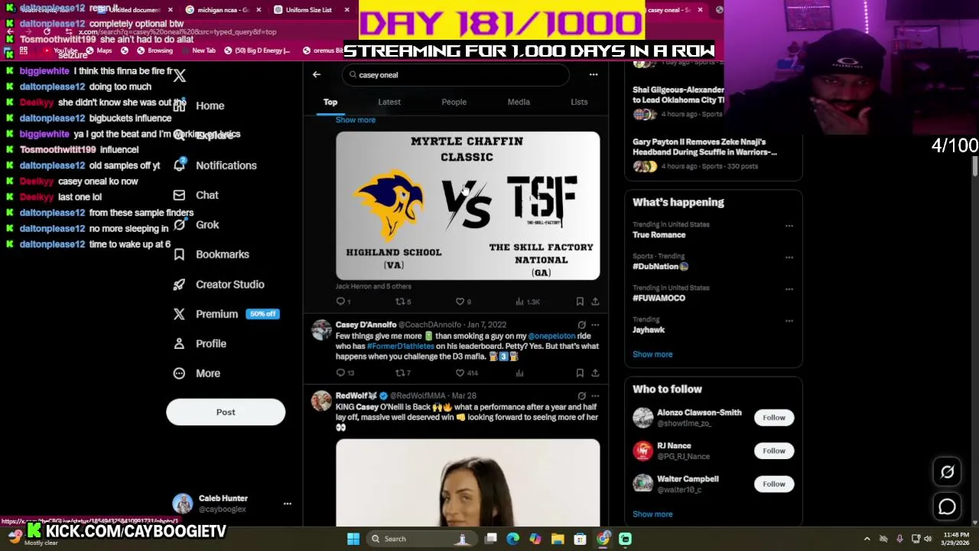979x551 pixels.
Task: Open Windows Start menu
Action: (353, 539)
